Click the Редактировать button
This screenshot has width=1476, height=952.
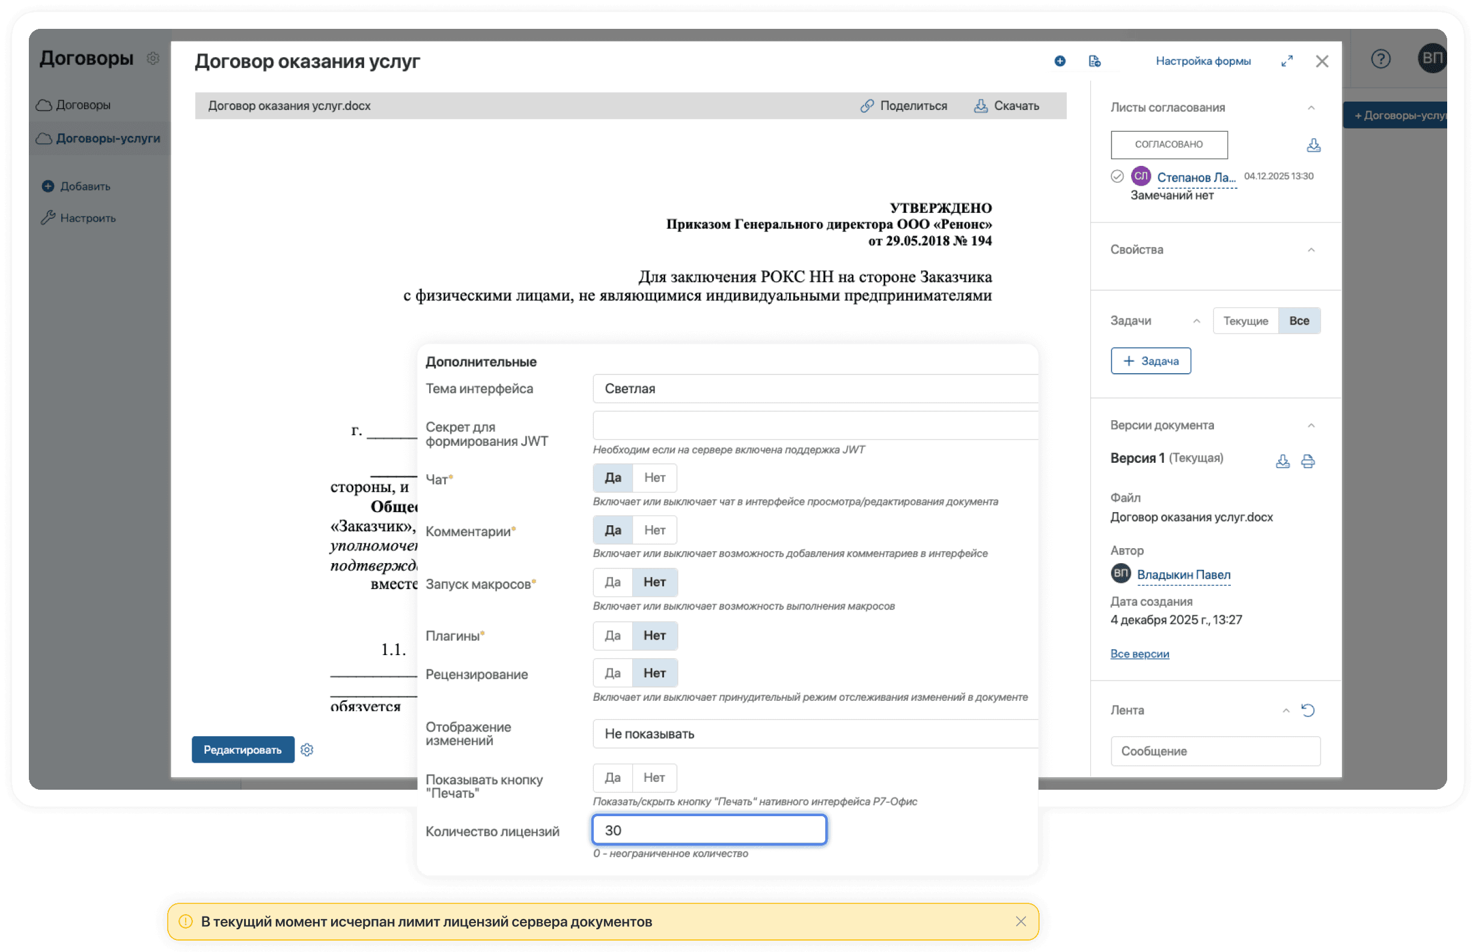click(x=243, y=750)
